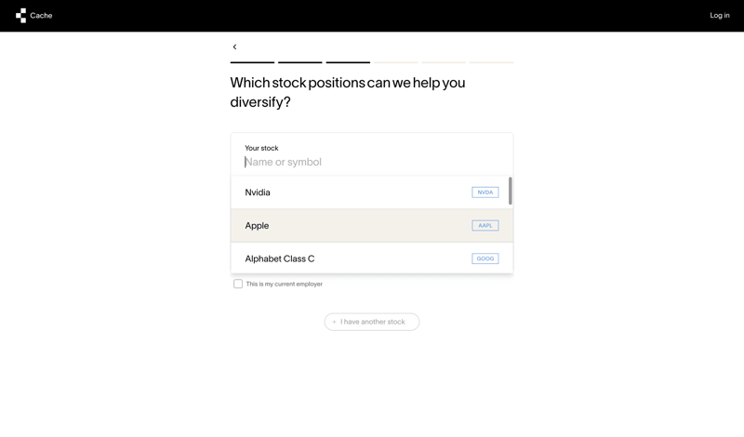The image size is (744, 437).
Task: Click the last progress step bar
Action: click(491, 62)
